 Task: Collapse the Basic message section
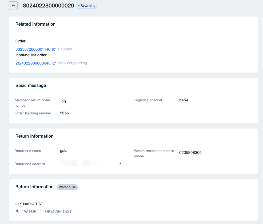pos(31,86)
